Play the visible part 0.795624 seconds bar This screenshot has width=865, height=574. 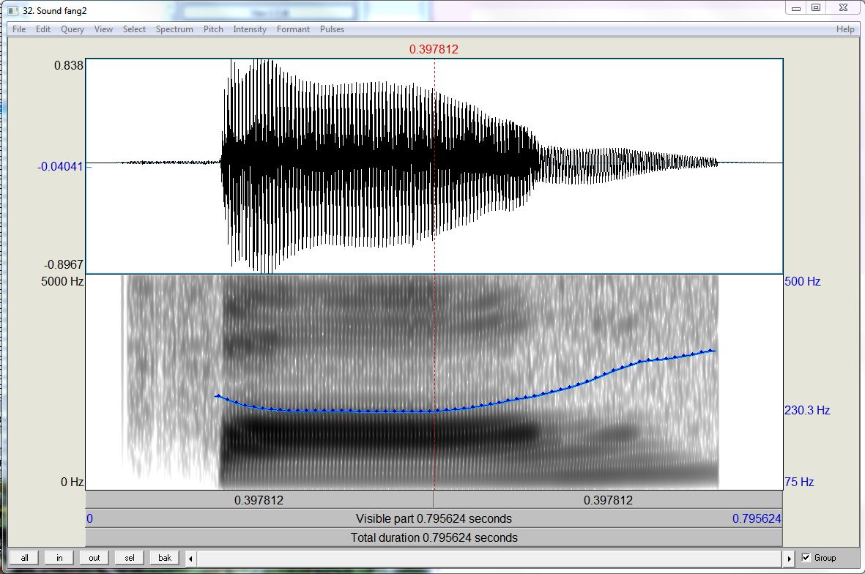(434, 519)
